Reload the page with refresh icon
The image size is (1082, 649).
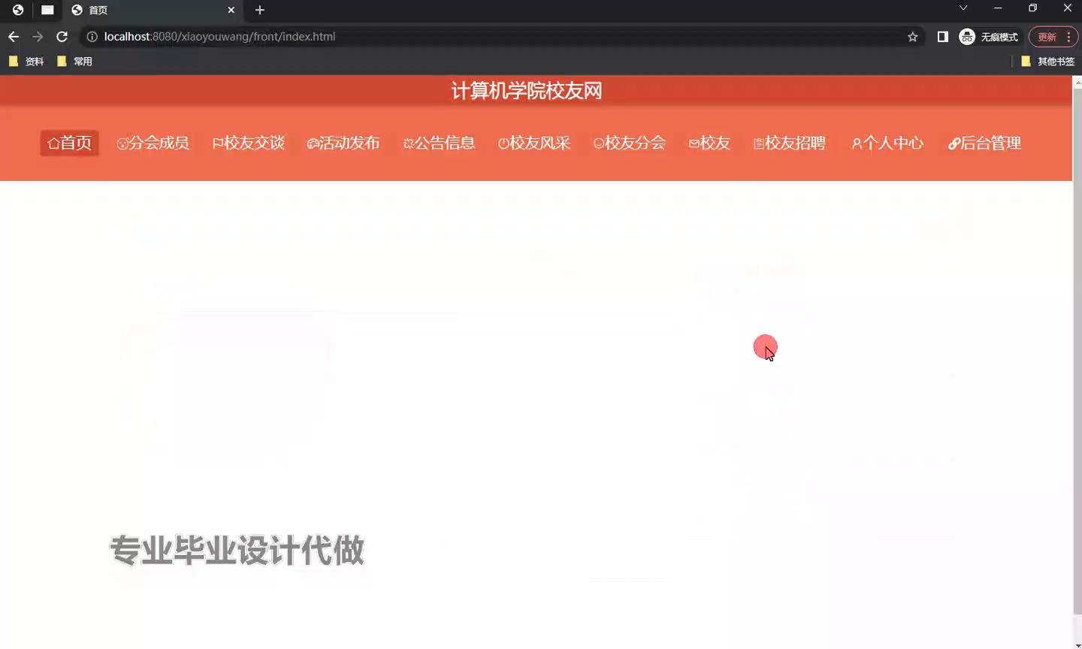[x=62, y=37]
